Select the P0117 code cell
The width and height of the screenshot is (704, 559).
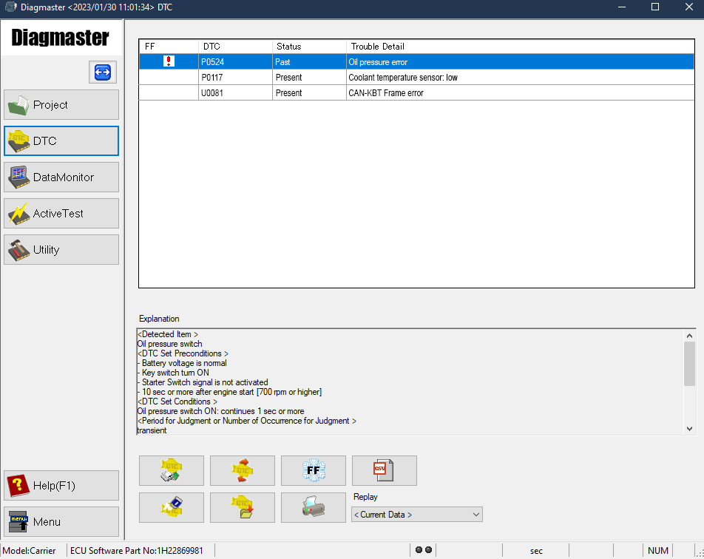[236, 77]
